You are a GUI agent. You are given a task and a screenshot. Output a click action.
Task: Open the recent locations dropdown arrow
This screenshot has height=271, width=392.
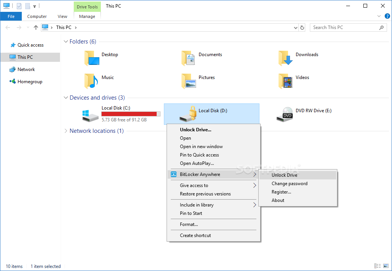click(x=28, y=27)
